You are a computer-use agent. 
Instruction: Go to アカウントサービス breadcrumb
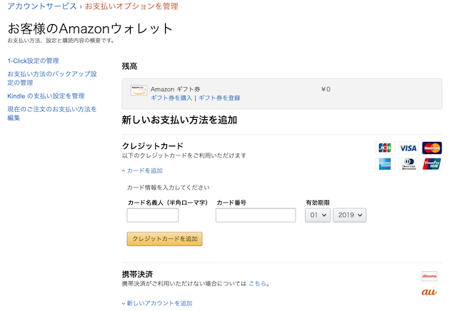pos(41,6)
